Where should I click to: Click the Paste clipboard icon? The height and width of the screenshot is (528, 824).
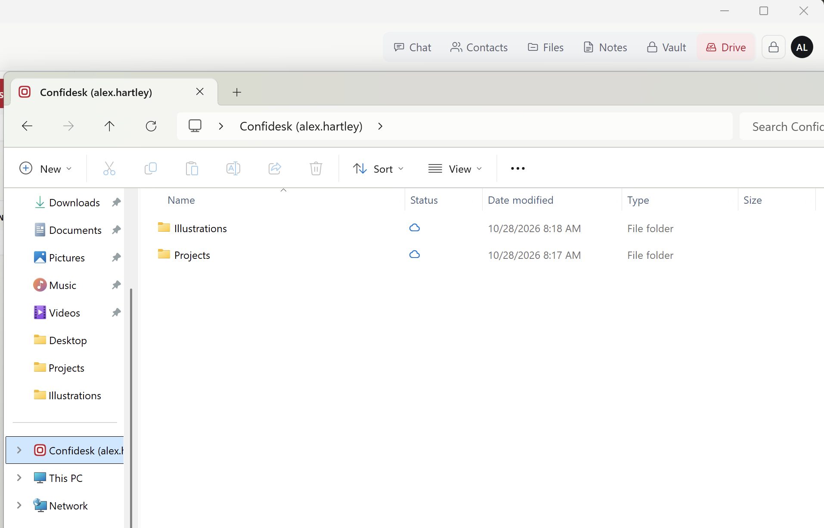[x=192, y=168]
